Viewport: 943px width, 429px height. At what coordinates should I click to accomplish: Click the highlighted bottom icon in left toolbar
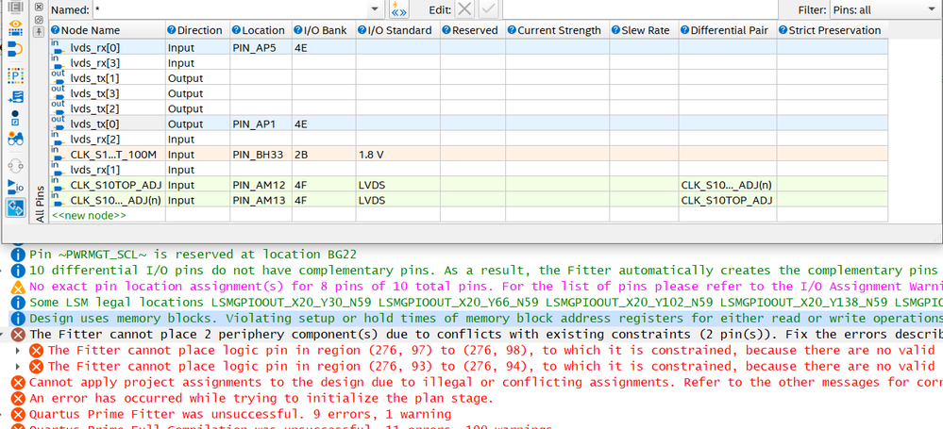coord(15,206)
